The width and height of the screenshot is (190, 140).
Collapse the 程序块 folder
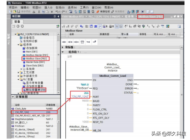click(x=18, y=45)
